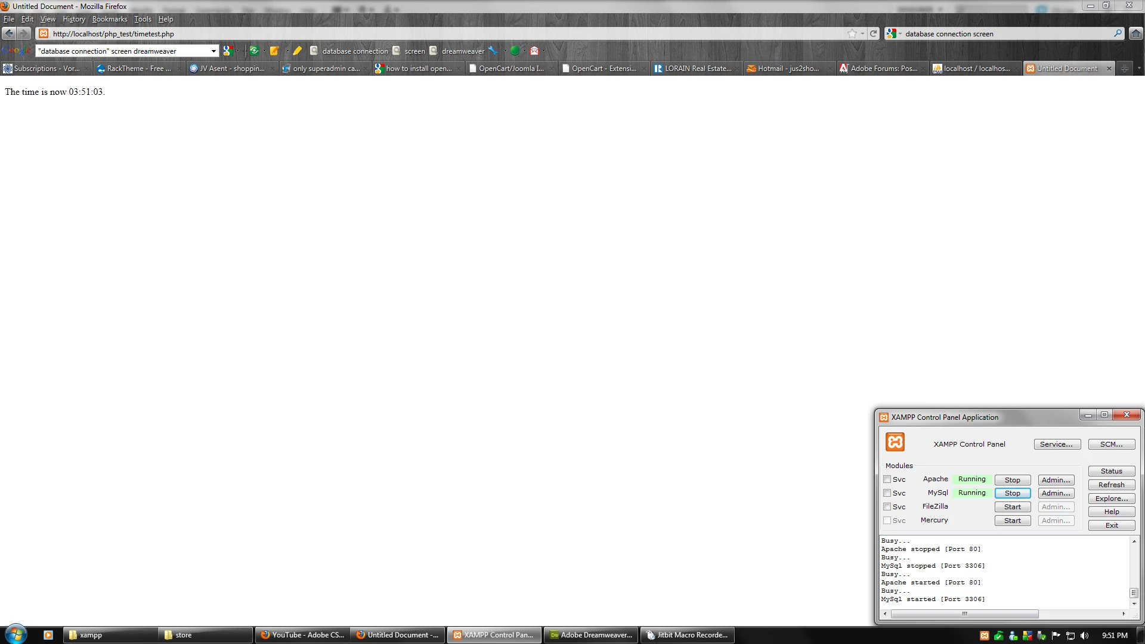Open the Bookmarks menu
The image size is (1145, 644).
tap(109, 19)
